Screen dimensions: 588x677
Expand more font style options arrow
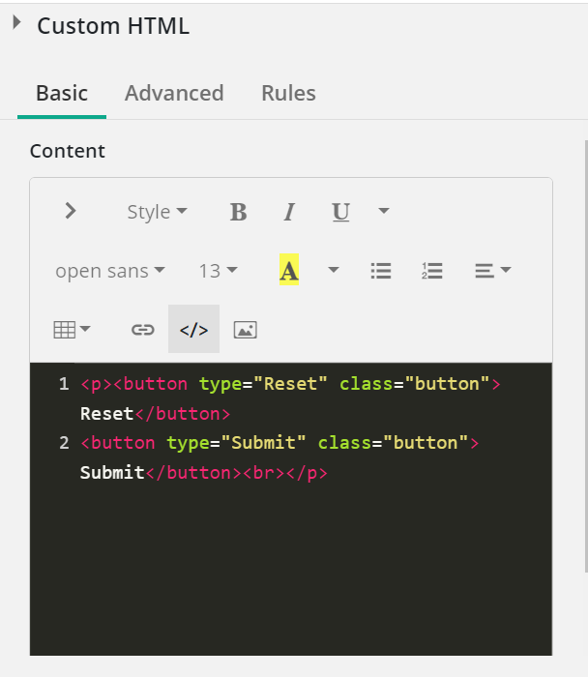click(384, 212)
